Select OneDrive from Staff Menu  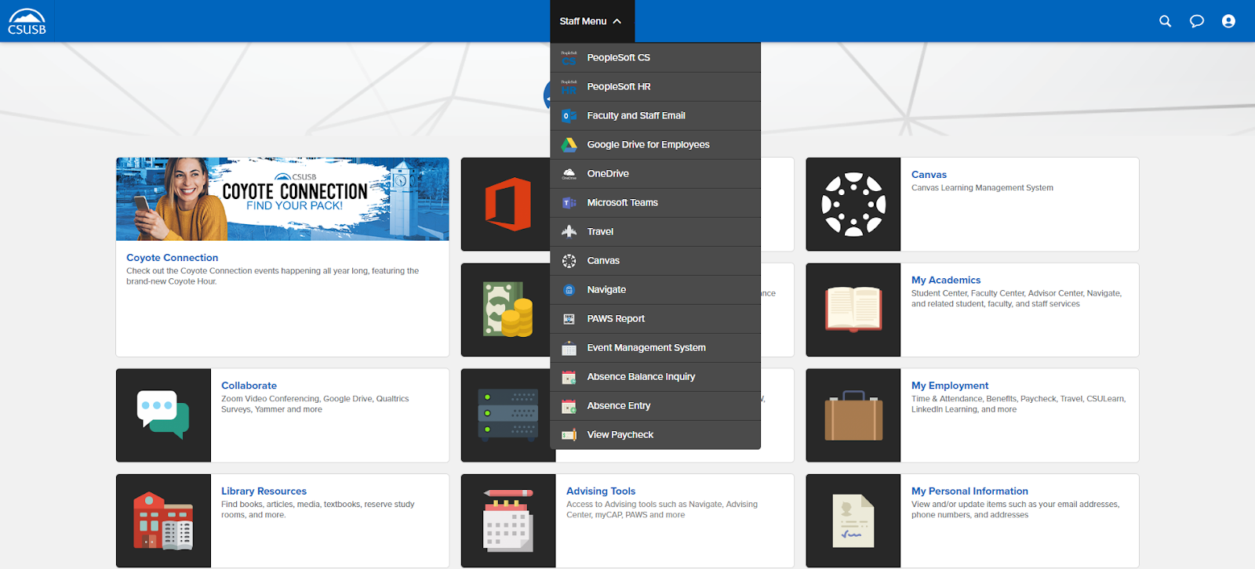coord(656,174)
